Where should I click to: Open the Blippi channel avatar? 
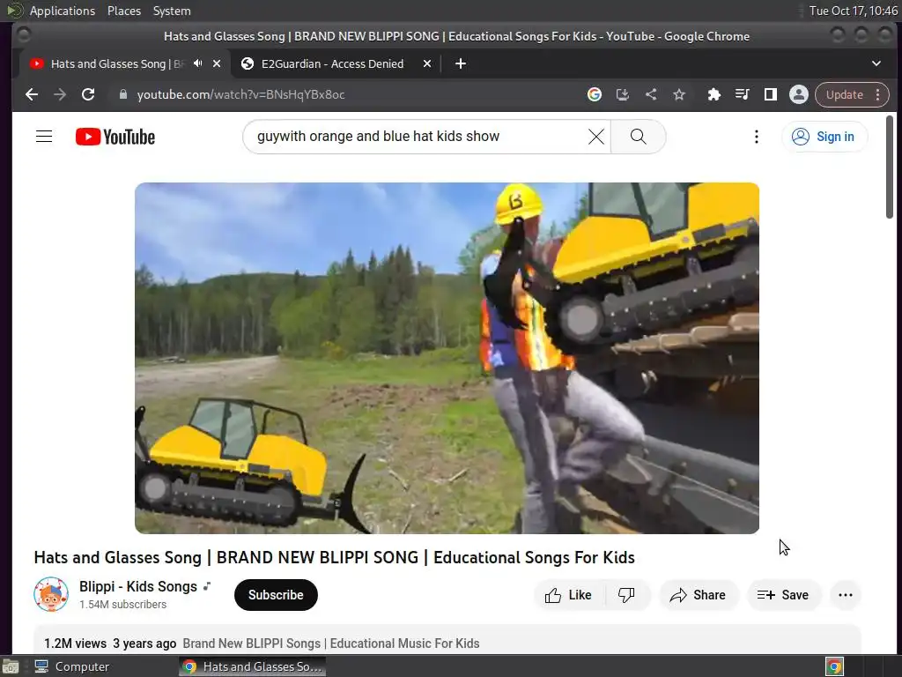51,595
